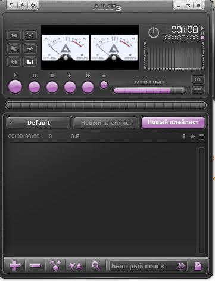Click the utilities icon next to wrench
The width and height of the screenshot is (215, 281).
[x=33, y=5]
